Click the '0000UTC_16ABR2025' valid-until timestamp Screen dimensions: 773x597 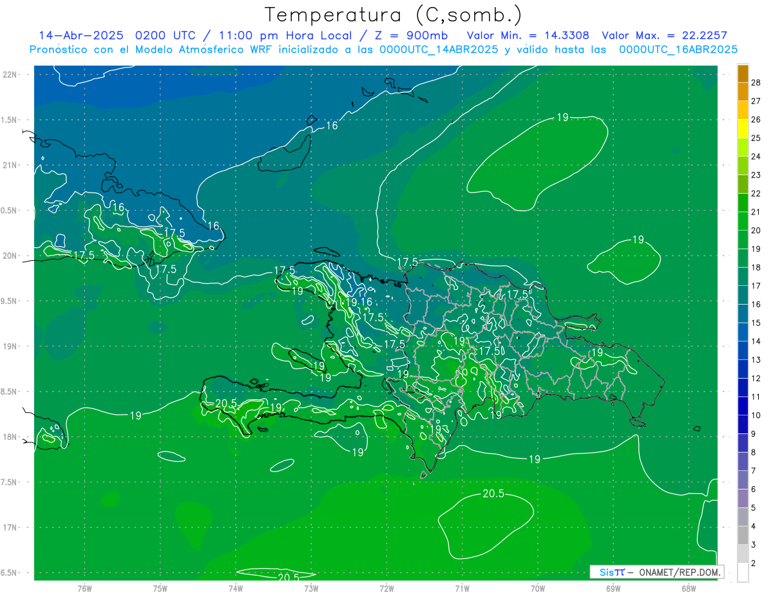coord(678,50)
